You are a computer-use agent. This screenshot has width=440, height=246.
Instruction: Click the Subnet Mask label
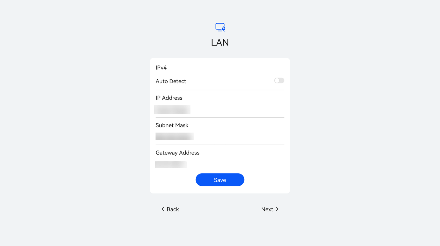pos(172,125)
